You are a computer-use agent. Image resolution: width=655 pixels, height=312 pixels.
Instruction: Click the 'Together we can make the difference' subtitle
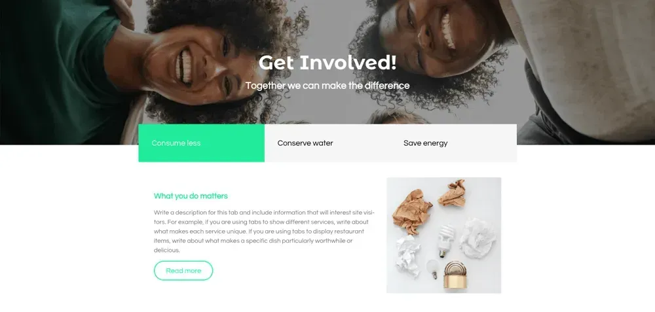click(327, 86)
